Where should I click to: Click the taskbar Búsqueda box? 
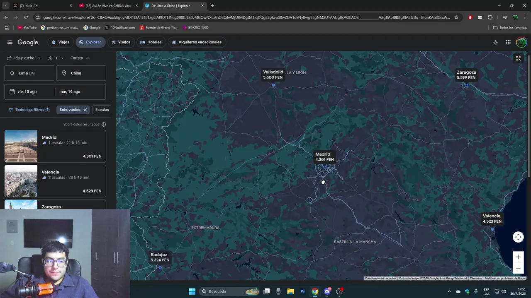(230, 291)
